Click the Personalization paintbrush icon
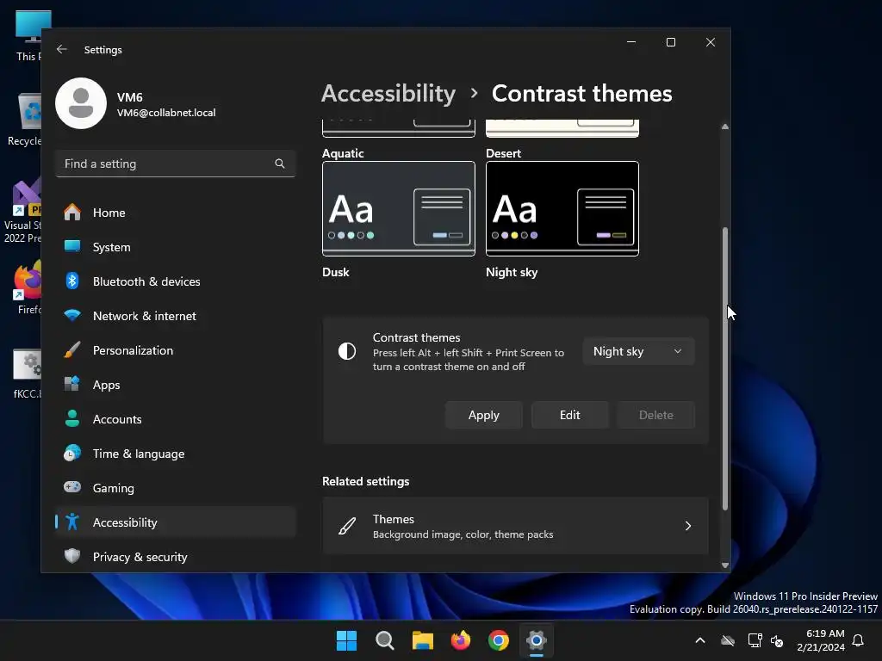Viewport: 882px width, 661px height. coord(72,349)
